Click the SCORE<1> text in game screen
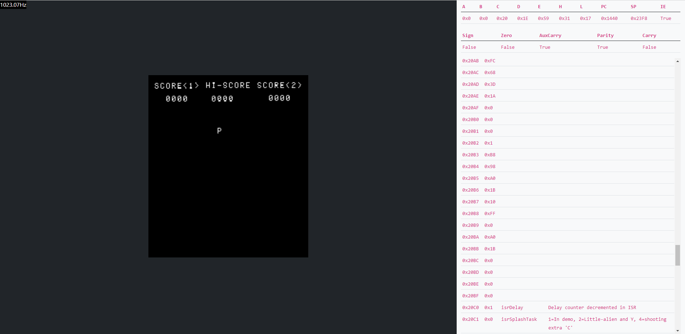 pyautogui.click(x=177, y=86)
